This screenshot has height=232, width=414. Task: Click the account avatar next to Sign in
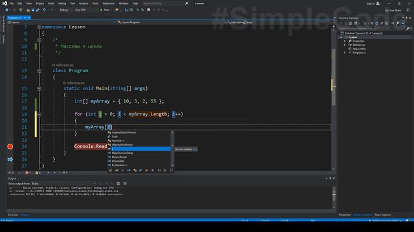(378, 3)
